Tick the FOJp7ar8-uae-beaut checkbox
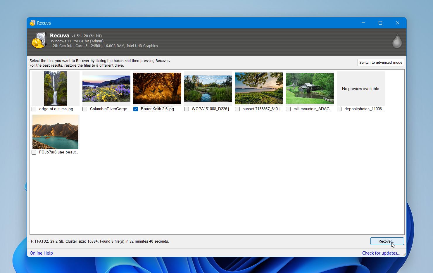 pyautogui.click(x=34, y=152)
